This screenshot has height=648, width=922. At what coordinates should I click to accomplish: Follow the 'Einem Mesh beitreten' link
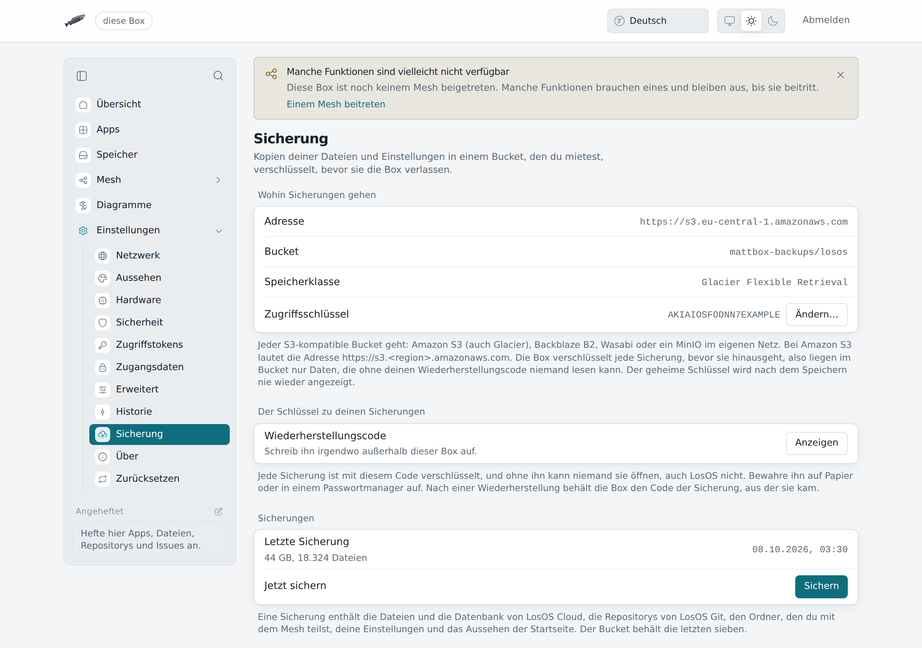pos(336,104)
